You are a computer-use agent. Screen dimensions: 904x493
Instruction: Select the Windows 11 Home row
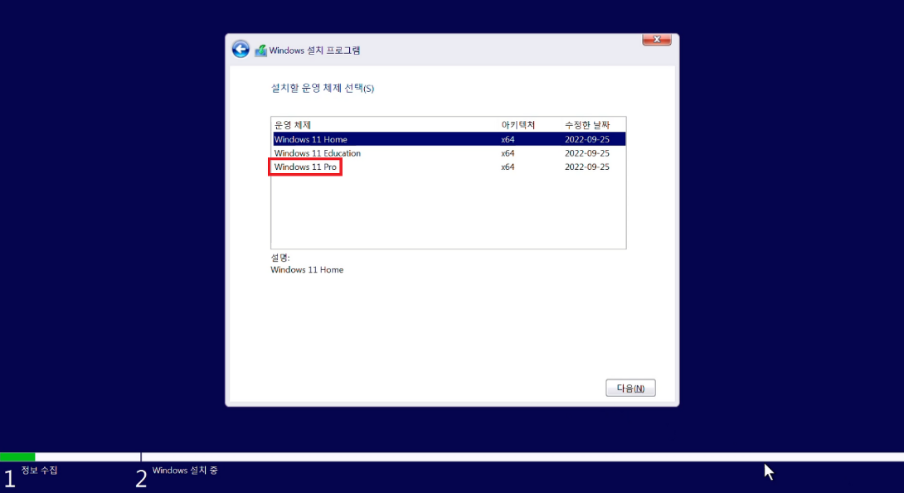pyautogui.click(x=450, y=139)
